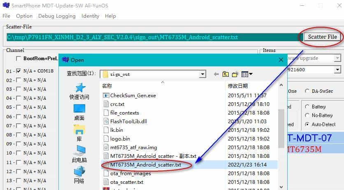Image resolution: width=344 pixels, height=190 pixels.
Task: Click the file_contexts file icon
Action: click(106, 113)
